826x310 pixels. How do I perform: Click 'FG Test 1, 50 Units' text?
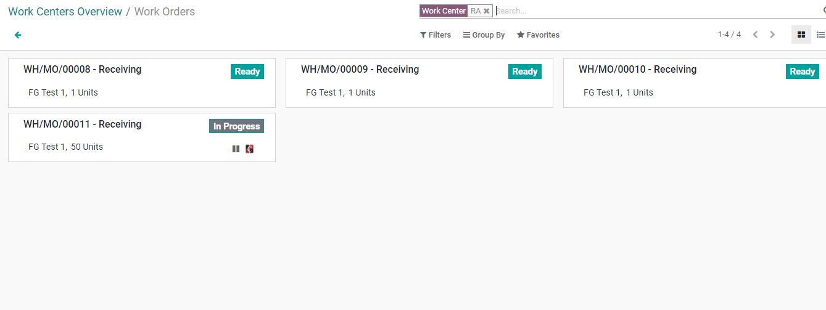point(66,147)
